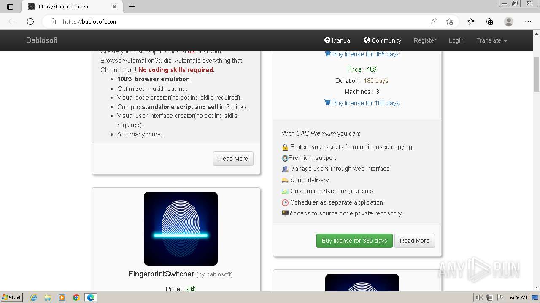Click the user profile avatar icon
The width and height of the screenshot is (540, 303).
(509, 21)
